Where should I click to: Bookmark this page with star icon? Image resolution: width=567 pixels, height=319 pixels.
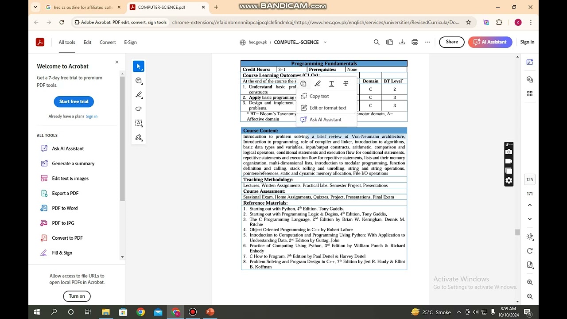[468, 22]
